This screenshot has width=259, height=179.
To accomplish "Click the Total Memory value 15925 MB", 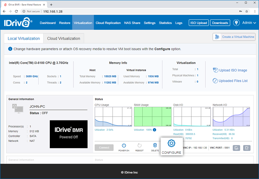I will 110,76.
